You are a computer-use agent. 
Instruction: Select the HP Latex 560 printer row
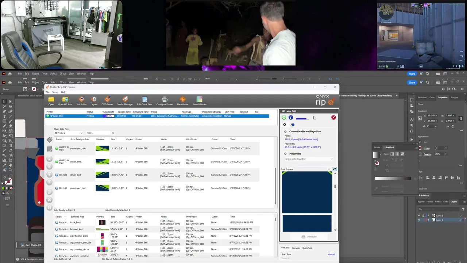tap(157, 116)
